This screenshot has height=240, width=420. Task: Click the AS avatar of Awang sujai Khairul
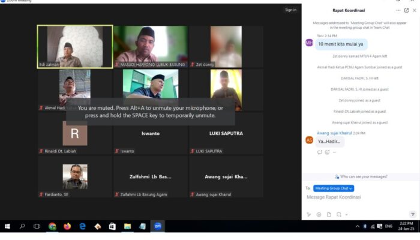(309, 140)
